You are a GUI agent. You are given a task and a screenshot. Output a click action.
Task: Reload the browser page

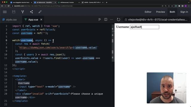click(9, 6)
